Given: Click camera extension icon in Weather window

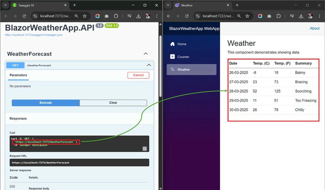Looking at the screenshot, I should pos(269,16).
